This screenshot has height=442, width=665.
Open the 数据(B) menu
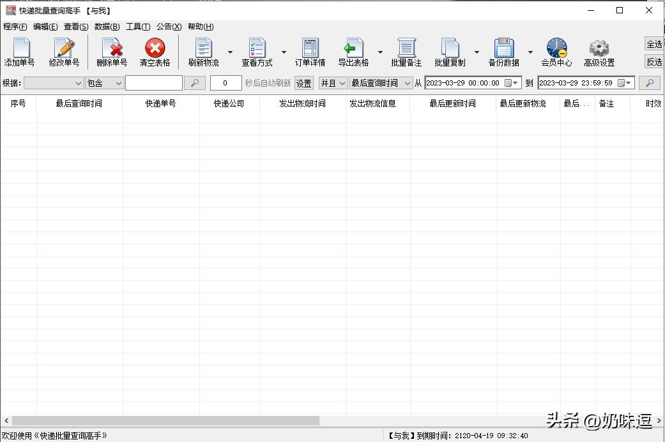(107, 27)
